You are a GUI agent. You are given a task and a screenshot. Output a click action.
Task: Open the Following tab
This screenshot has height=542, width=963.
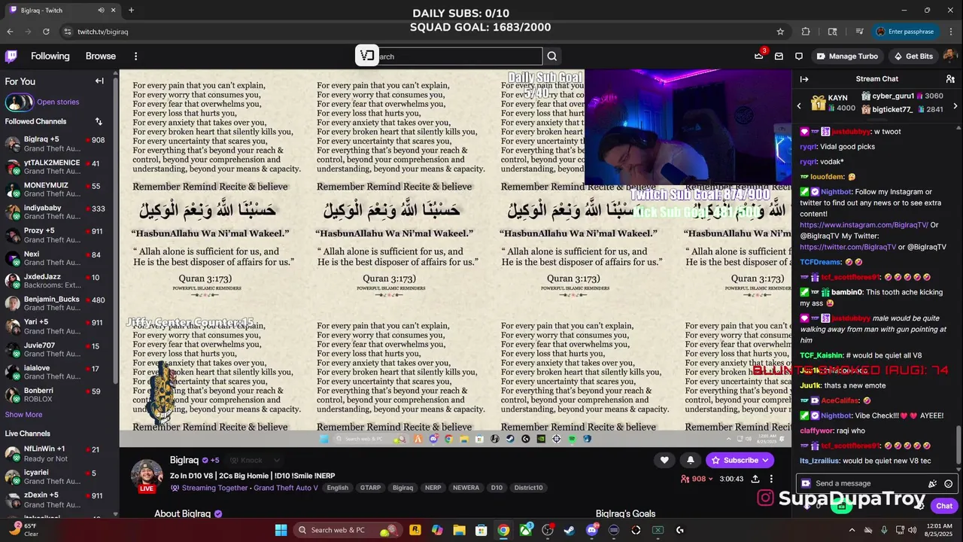tap(50, 56)
